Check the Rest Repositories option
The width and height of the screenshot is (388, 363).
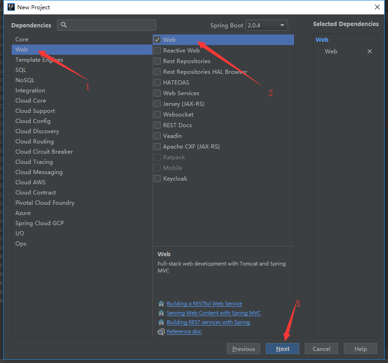158,61
